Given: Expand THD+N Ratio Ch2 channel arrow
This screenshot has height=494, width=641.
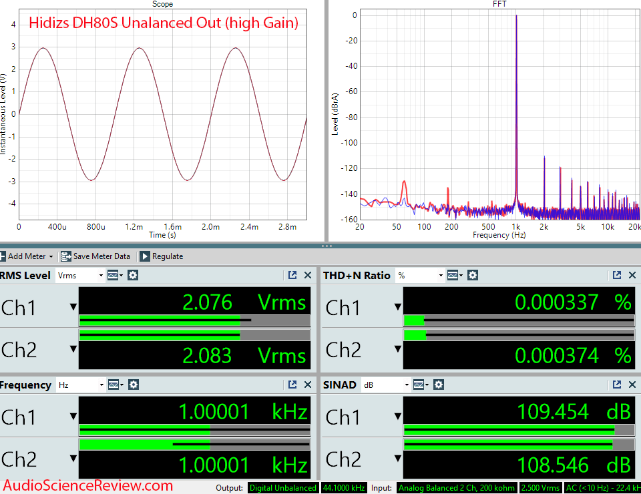Looking at the screenshot, I should click(398, 349).
